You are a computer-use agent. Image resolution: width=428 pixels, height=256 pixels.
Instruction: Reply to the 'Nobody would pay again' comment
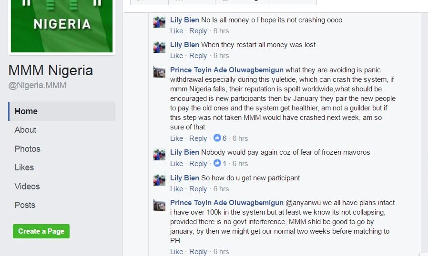[198, 164]
